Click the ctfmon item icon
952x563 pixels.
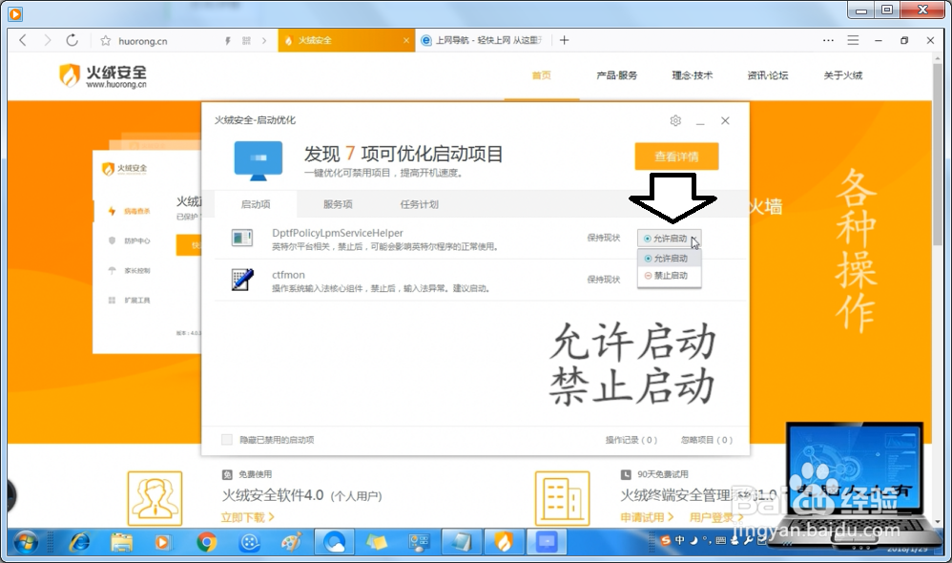(x=242, y=280)
